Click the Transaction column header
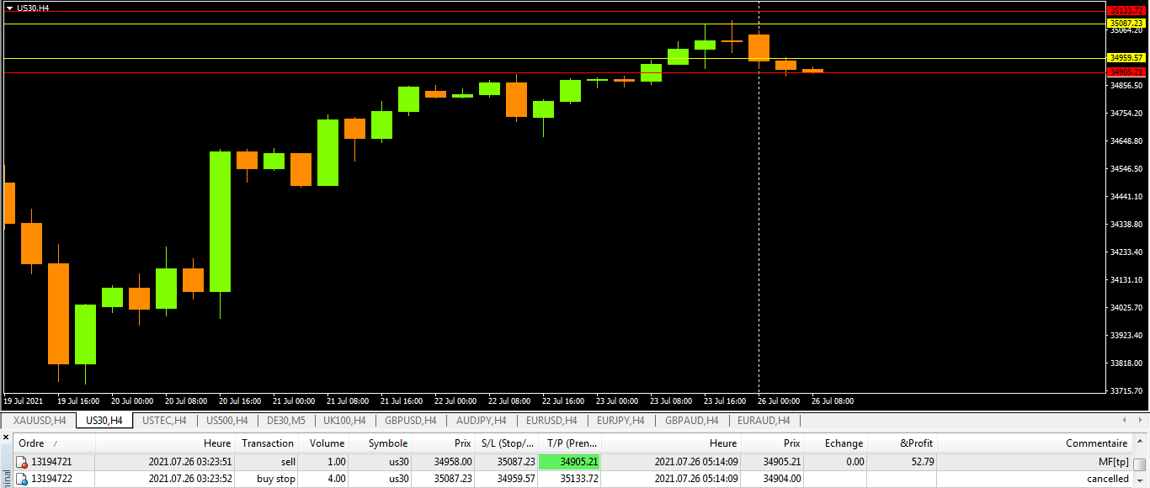The height and width of the screenshot is (488, 1150). (x=268, y=443)
